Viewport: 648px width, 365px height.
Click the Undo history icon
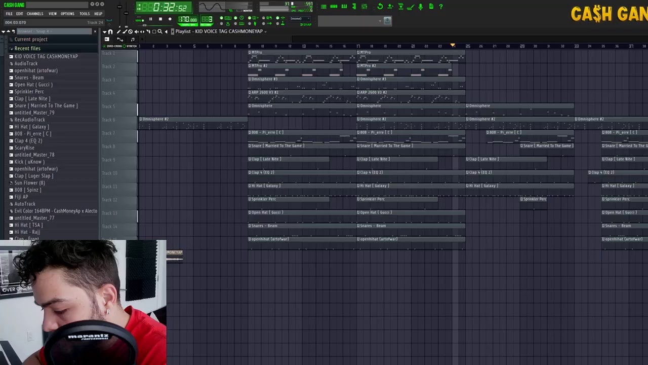click(380, 7)
